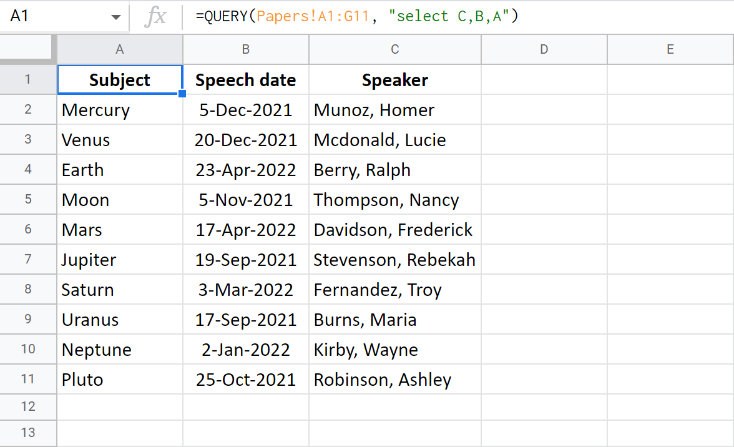734x447 pixels.
Task: Select column header C
Action: [394, 49]
